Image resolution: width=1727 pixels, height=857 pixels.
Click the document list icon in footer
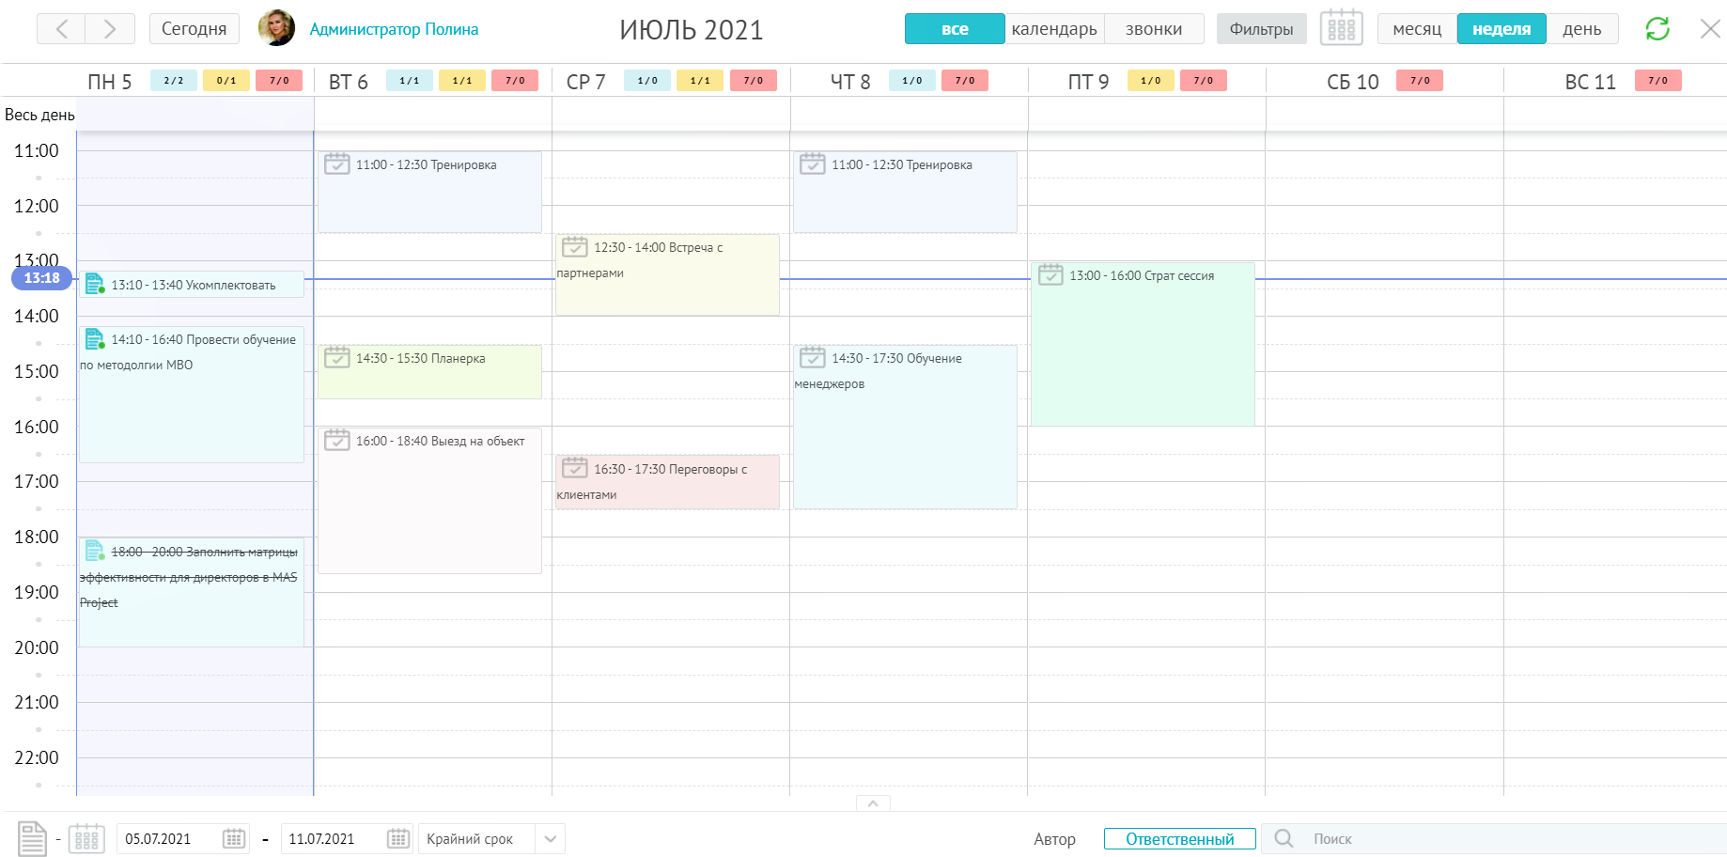click(32, 838)
